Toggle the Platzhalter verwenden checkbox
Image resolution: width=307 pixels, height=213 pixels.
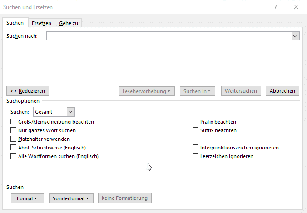pos(13,139)
